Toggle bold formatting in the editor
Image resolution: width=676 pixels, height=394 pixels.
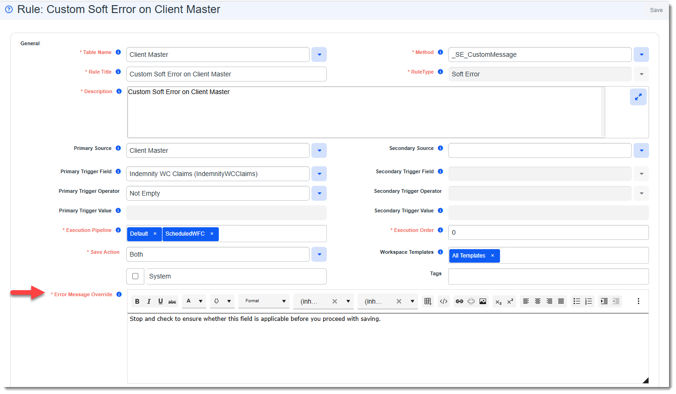(x=137, y=301)
